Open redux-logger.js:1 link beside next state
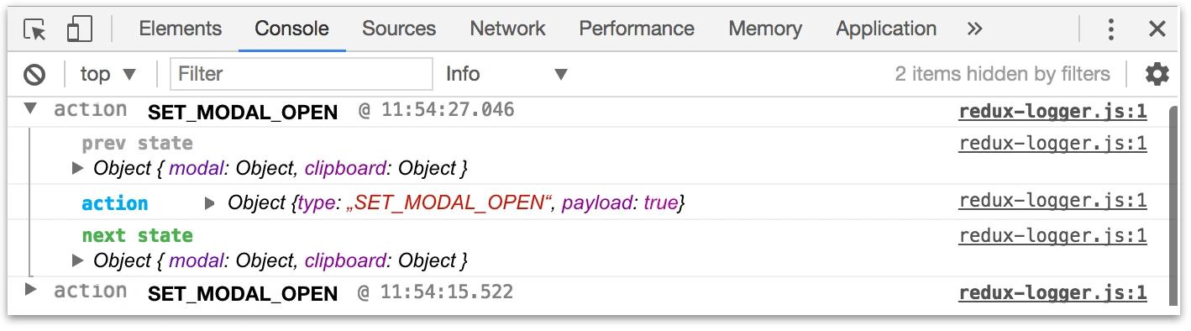Viewport: 1191px width, 331px height. (1052, 236)
